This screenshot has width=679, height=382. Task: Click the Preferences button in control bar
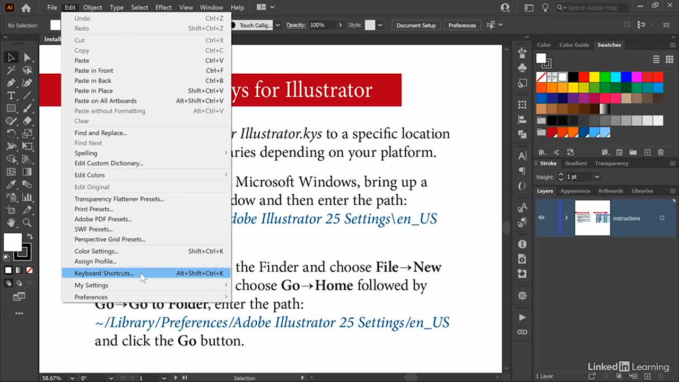[x=462, y=25]
